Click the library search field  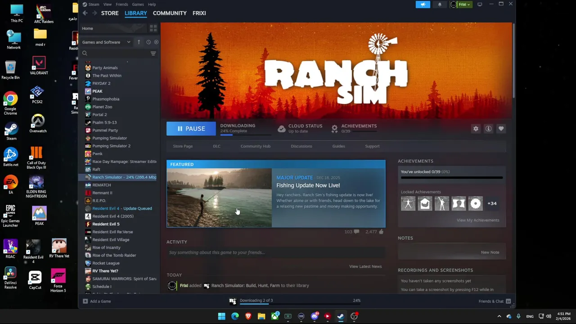(115, 54)
